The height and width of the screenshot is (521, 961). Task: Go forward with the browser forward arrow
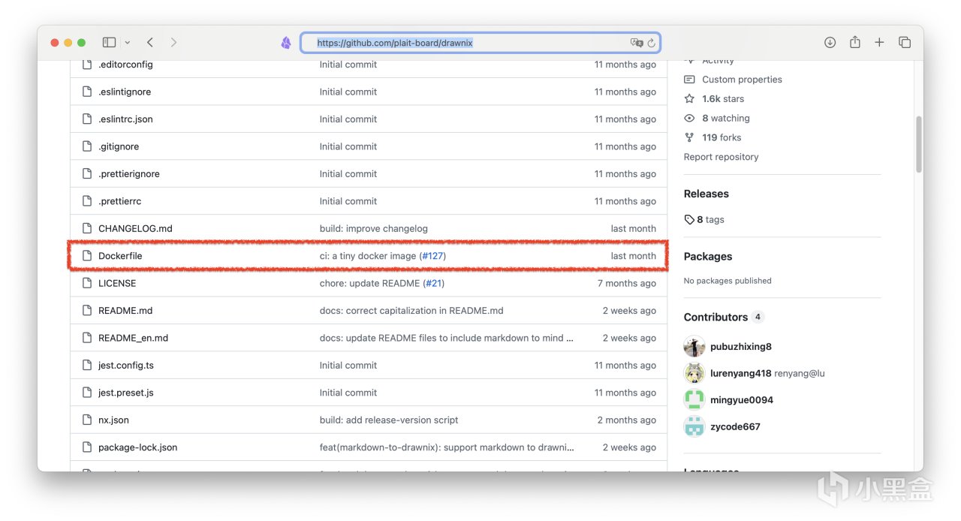[173, 43]
